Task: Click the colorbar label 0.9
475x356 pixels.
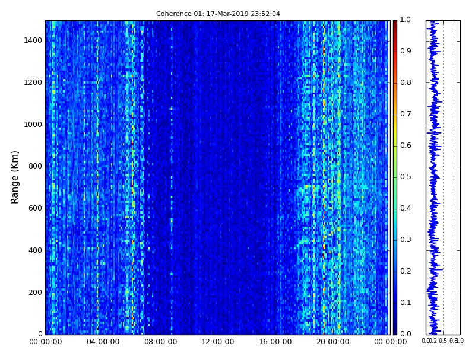Action: 406,51
